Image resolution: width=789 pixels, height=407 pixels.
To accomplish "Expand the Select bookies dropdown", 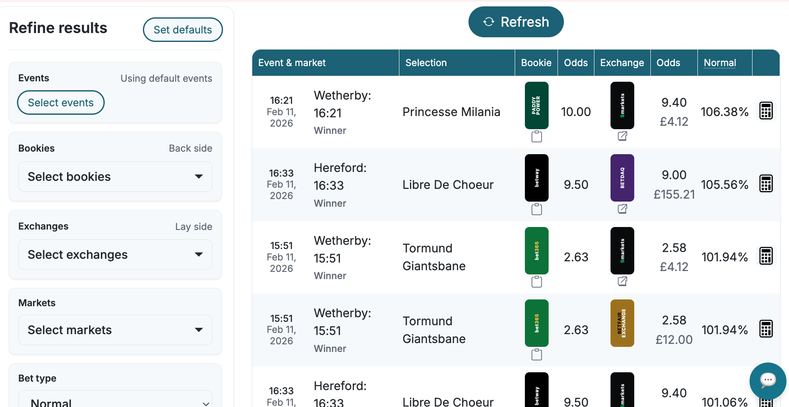I will (x=115, y=177).
